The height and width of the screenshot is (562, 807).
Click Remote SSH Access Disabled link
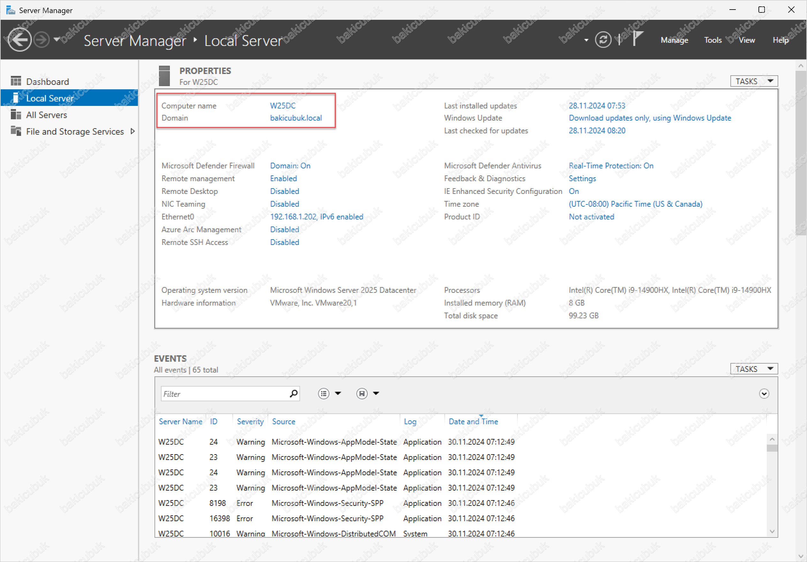[284, 242]
